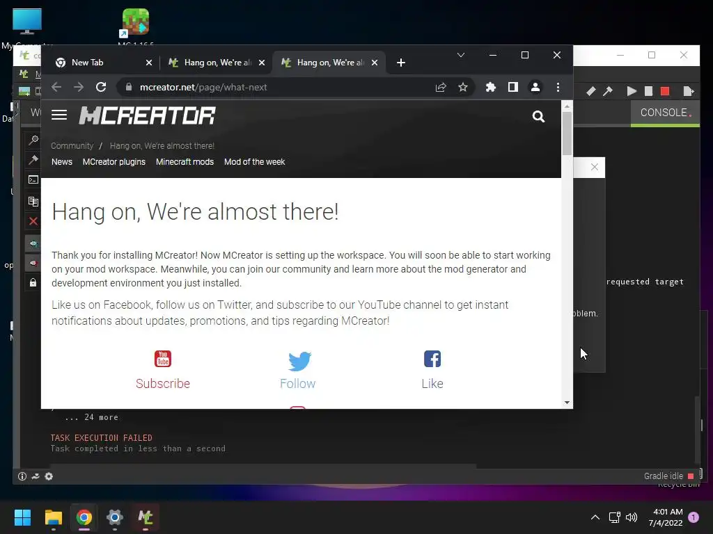Screen dimensions: 713x534
Task: Open the MCreator site hamburger menu
Action: pos(59,115)
